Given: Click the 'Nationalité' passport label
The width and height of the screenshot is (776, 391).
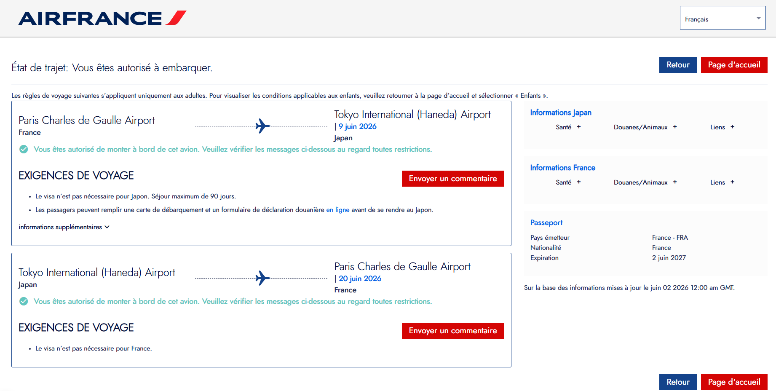Looking at the screenshot, I should pos(546,248).
